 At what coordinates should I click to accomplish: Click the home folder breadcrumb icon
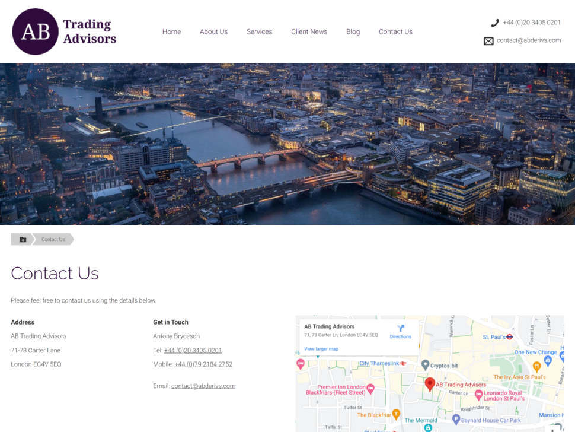23,239
